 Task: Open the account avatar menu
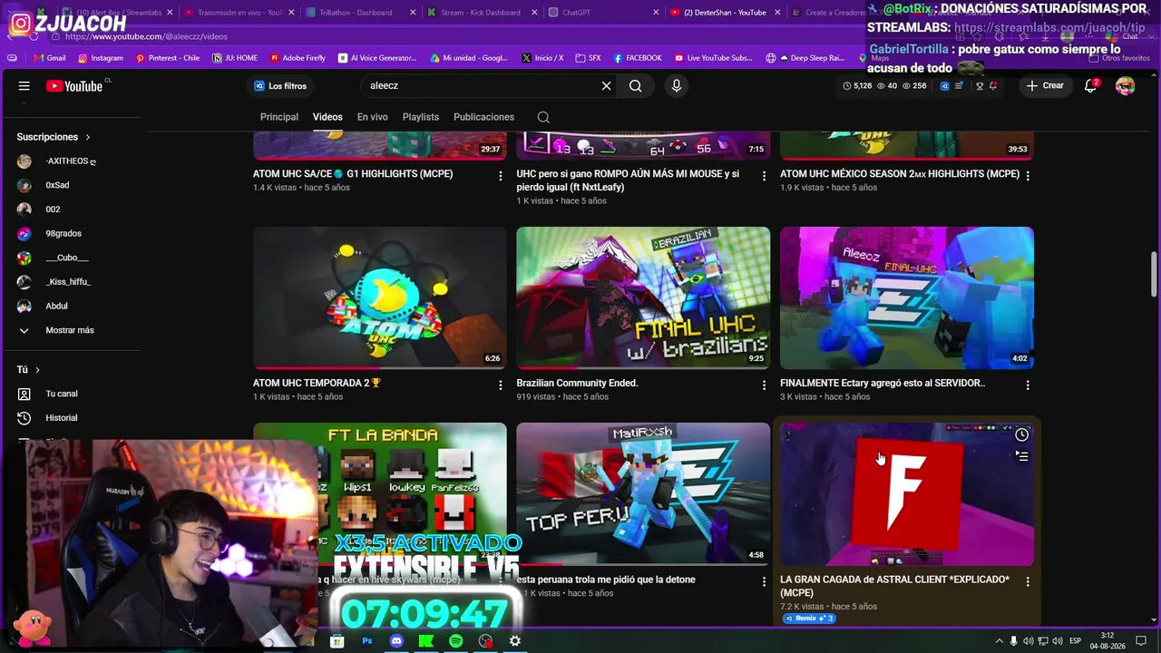(1125, 86)
